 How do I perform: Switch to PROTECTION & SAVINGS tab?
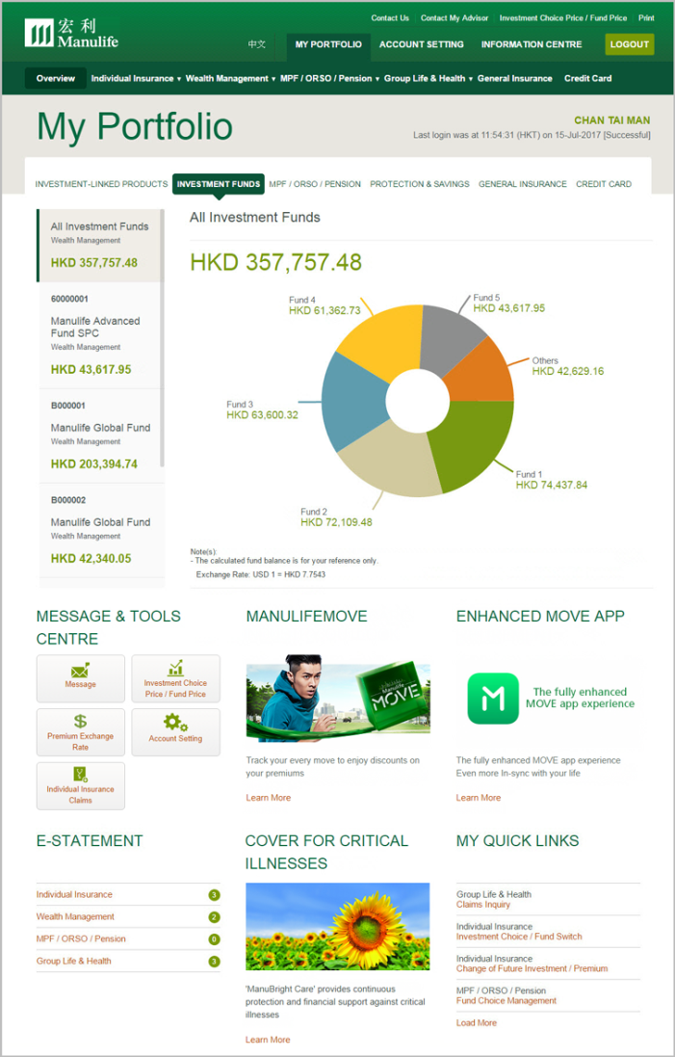[x=420, y=183]
